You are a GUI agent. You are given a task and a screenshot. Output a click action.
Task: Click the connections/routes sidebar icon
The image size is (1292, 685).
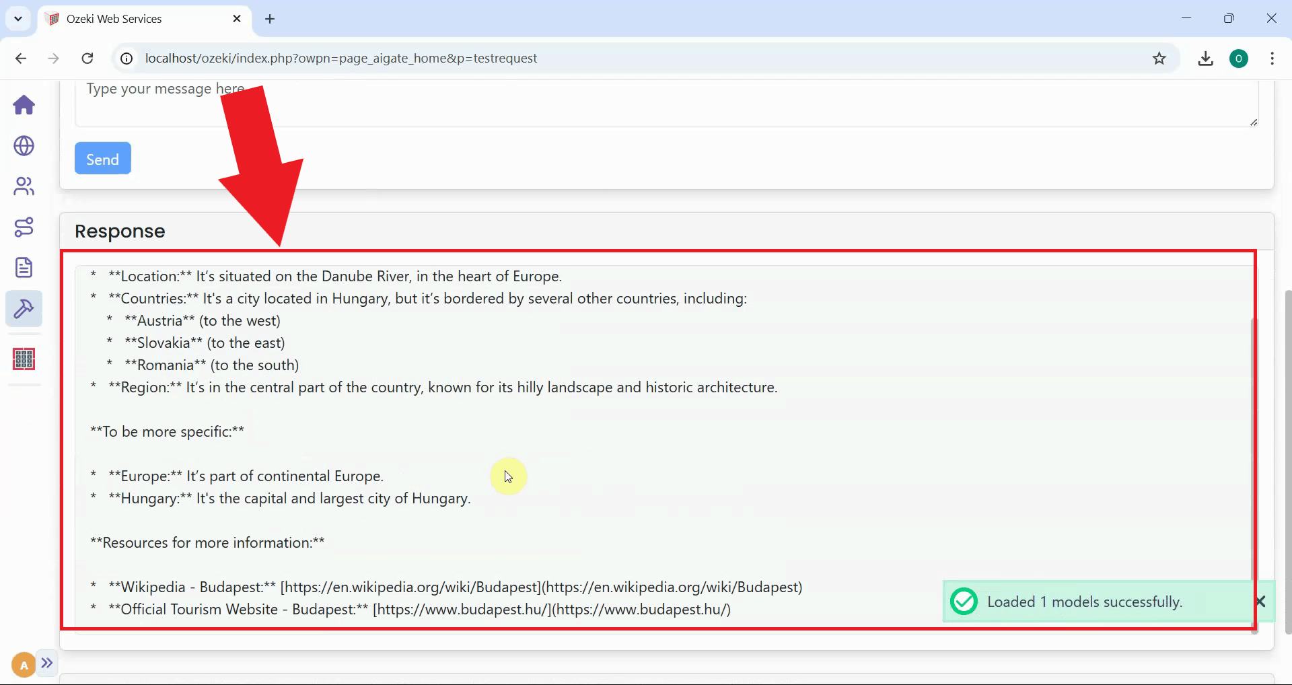24,227
